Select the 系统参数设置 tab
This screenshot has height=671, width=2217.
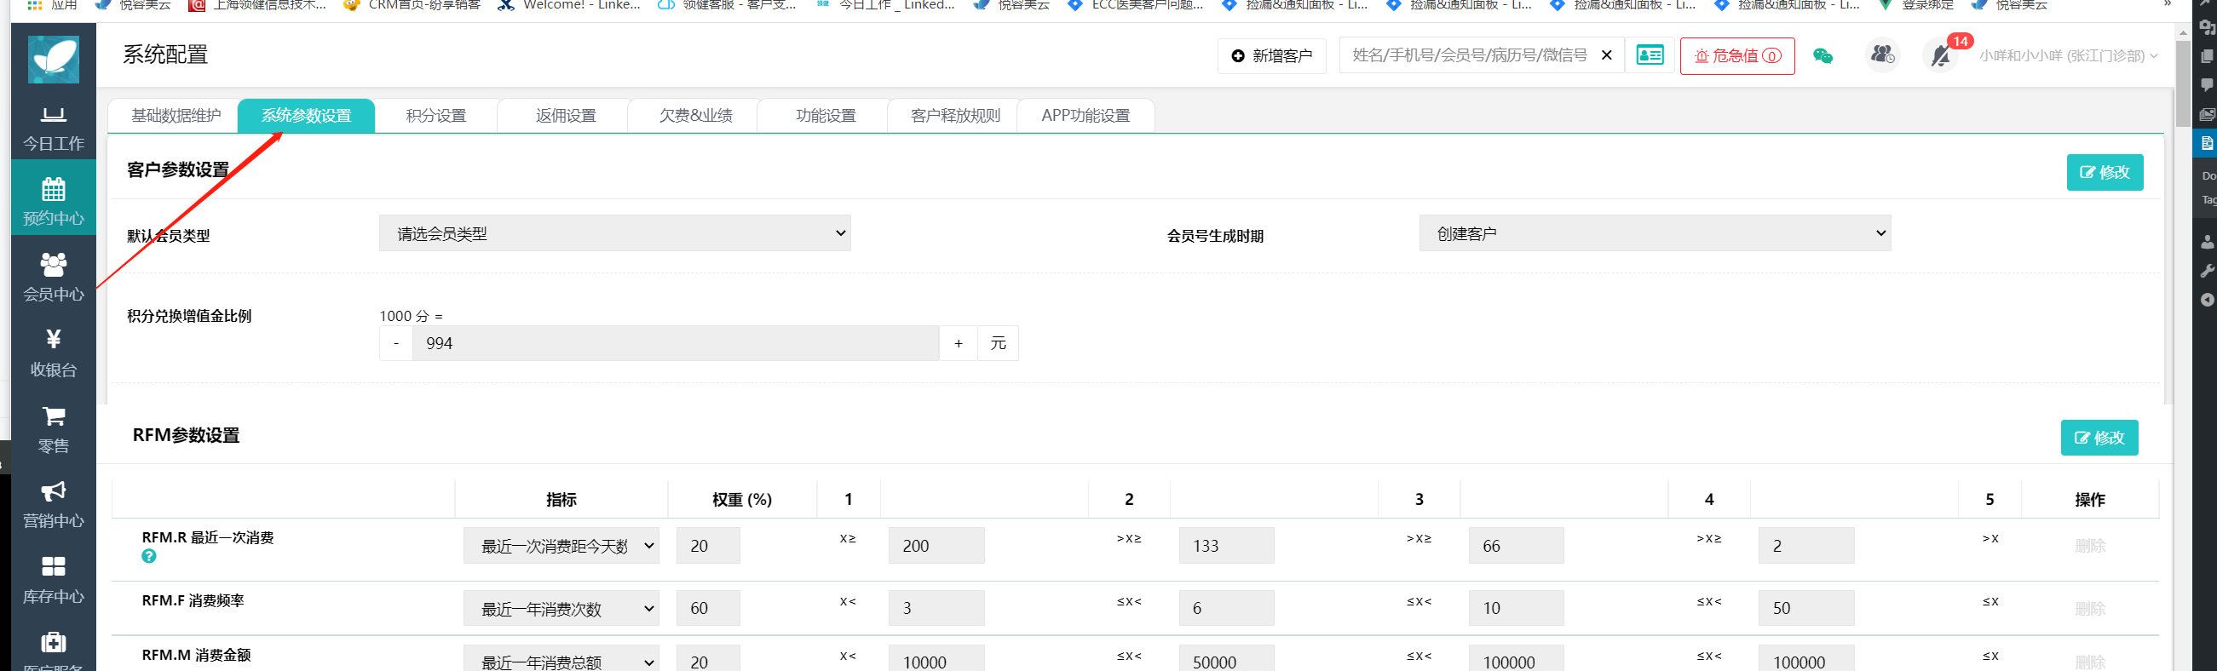(307, 115)
